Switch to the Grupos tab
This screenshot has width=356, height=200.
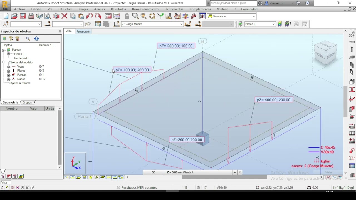27,102
